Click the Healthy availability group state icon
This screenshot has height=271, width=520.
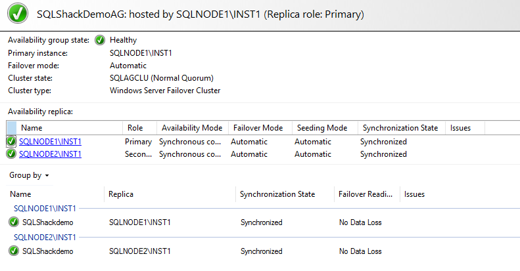pyautogui.click(x=100, y=40)
